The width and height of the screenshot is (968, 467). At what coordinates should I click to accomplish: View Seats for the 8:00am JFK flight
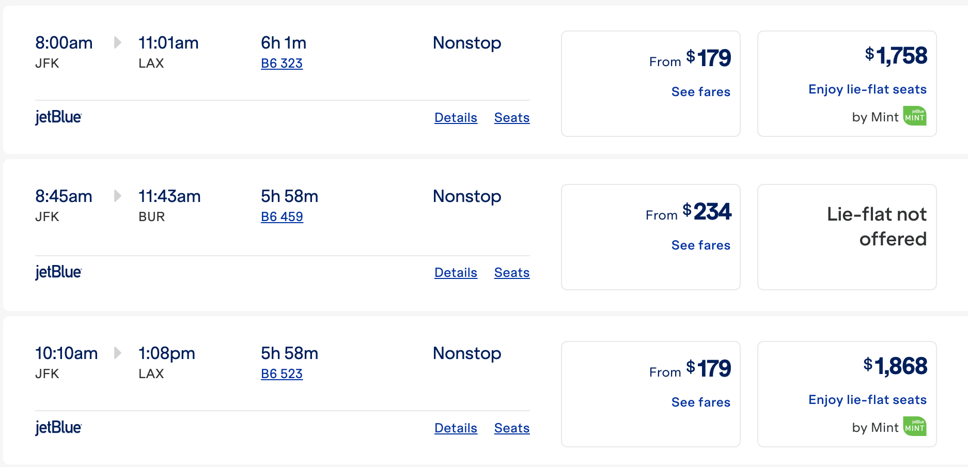pyautogui.click(x=512, y=117)
